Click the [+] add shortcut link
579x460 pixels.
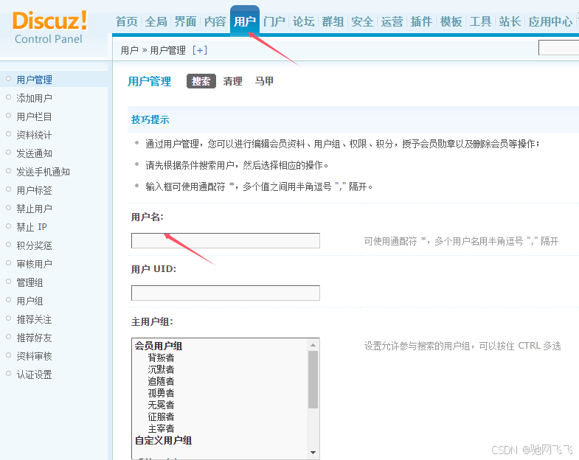point(200,50)
